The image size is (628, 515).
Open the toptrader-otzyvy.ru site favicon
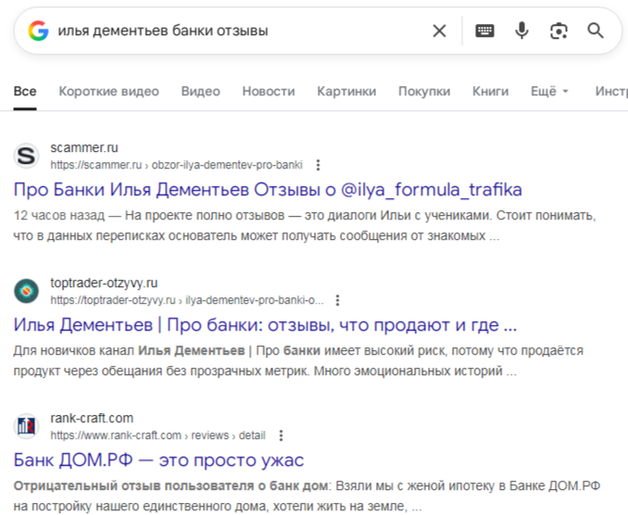click(27, 291)
